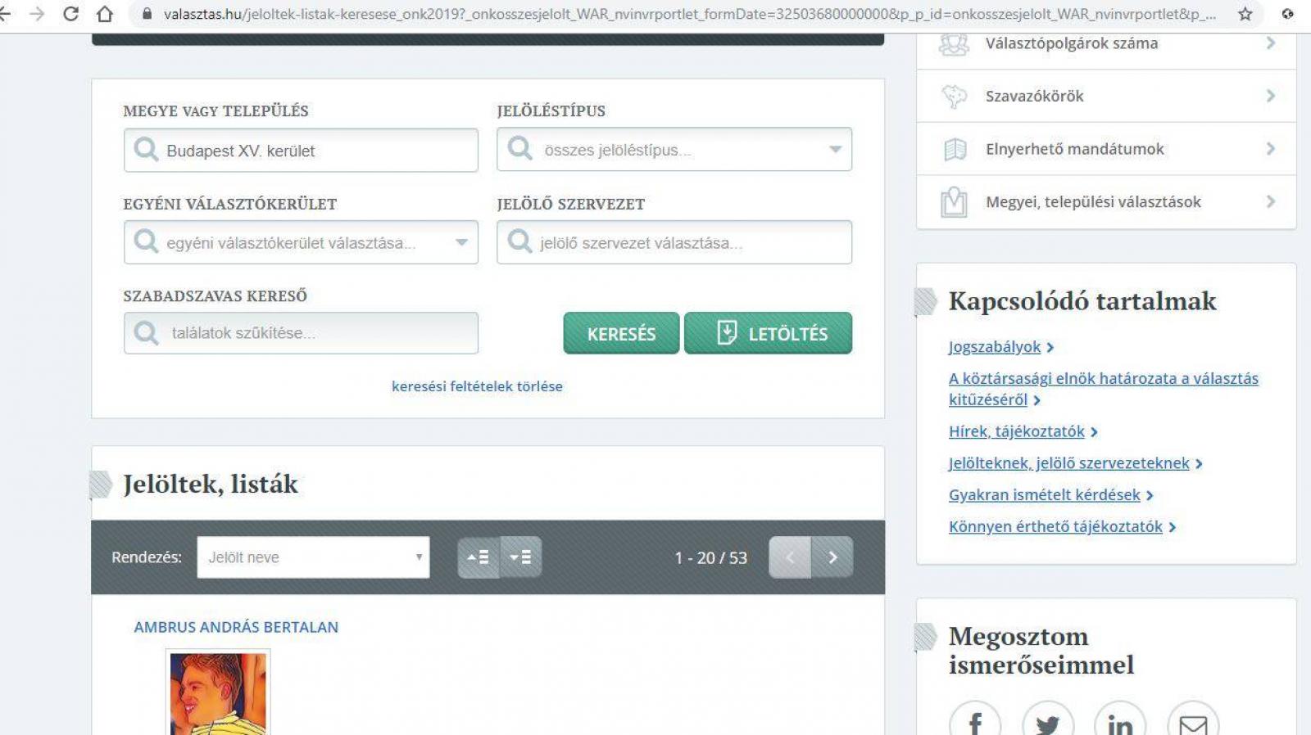Screen dimensions: 1311x735
Task: Open Hírek, tájékoztatók link
Action: [1016, 431]
